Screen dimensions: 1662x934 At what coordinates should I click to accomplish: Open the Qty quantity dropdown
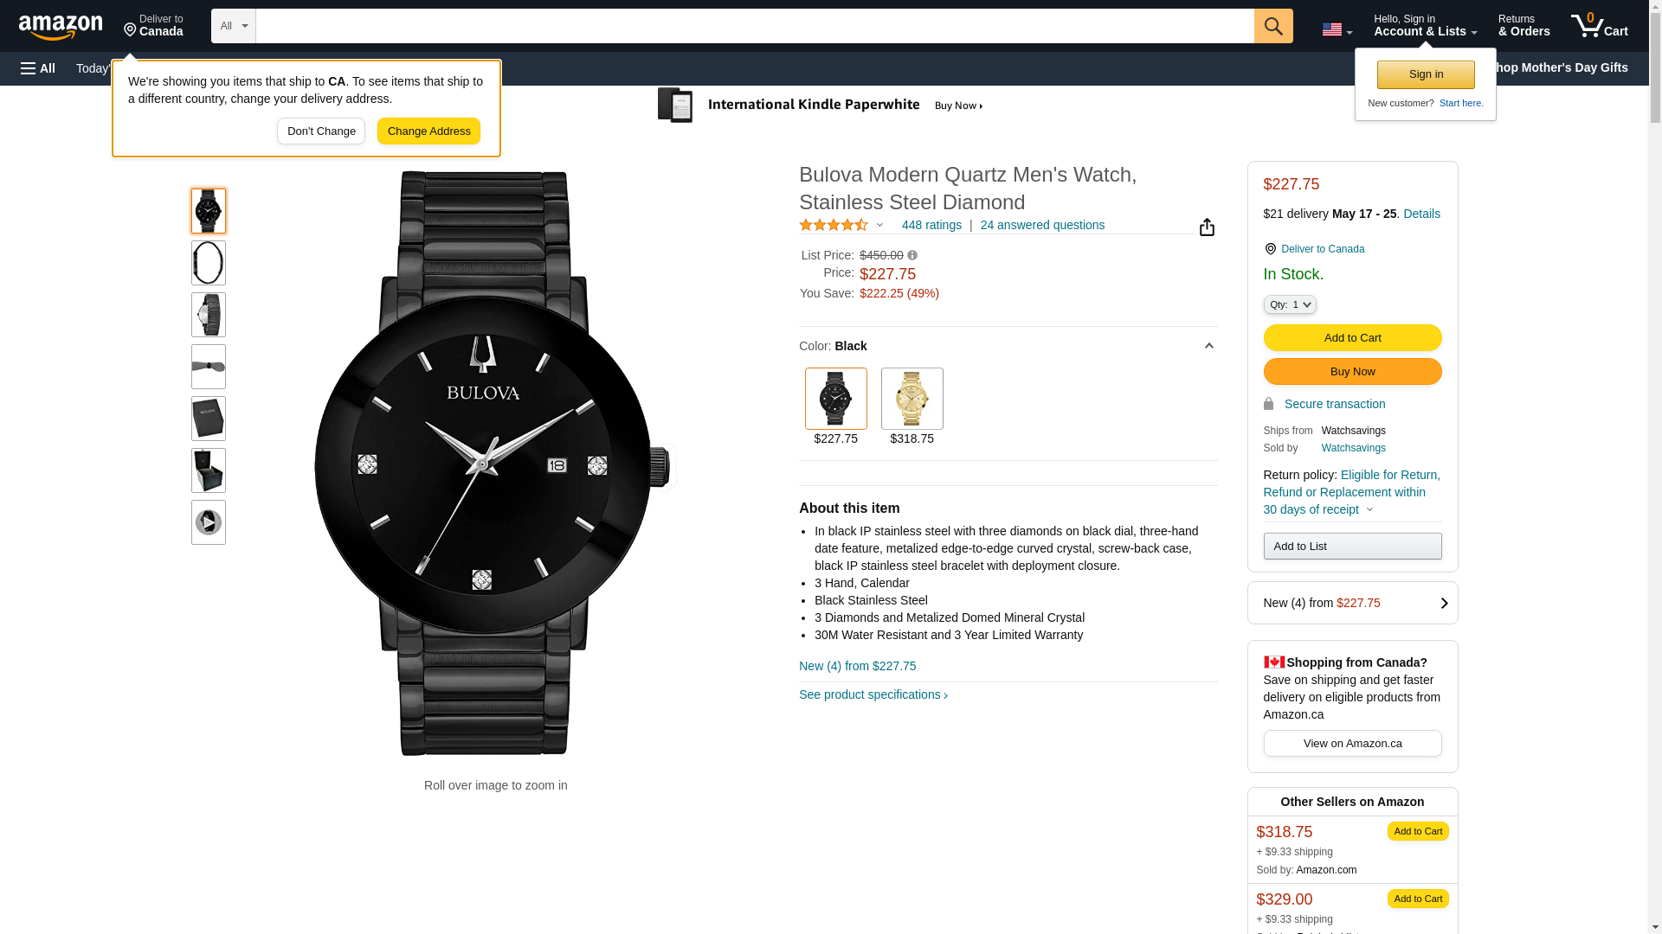pyautogui.click(x=1290, y=304)
